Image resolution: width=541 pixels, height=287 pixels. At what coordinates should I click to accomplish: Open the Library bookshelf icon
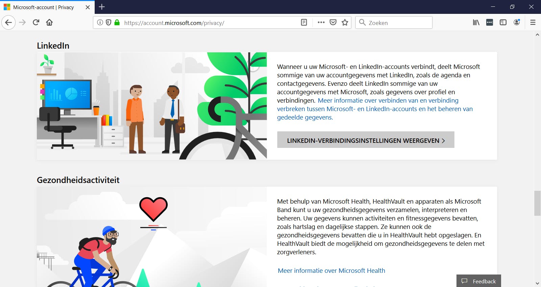[x=476, y=23]
